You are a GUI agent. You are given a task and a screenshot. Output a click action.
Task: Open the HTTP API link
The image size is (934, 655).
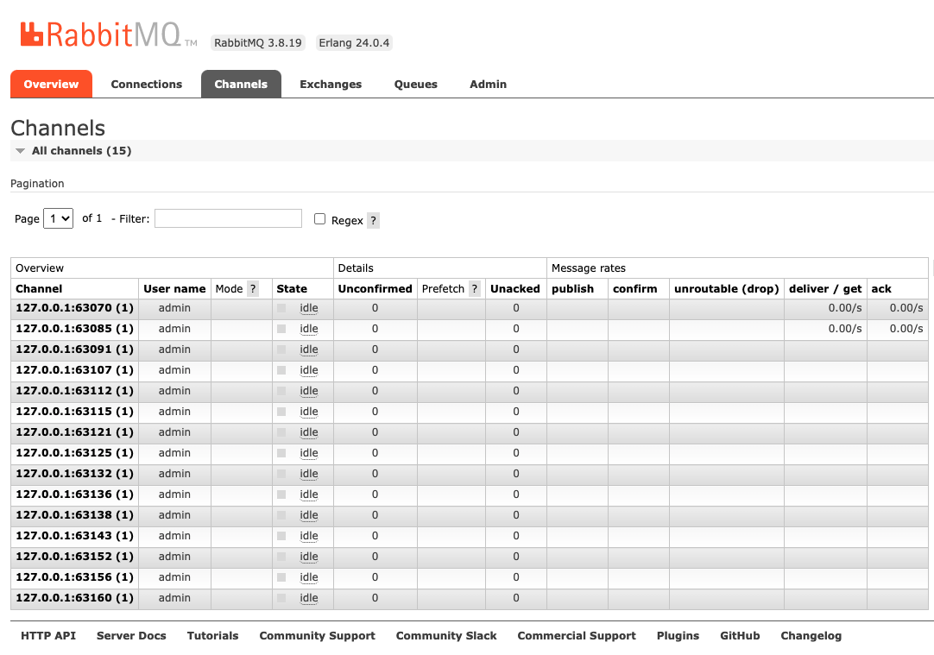[48, 635]
